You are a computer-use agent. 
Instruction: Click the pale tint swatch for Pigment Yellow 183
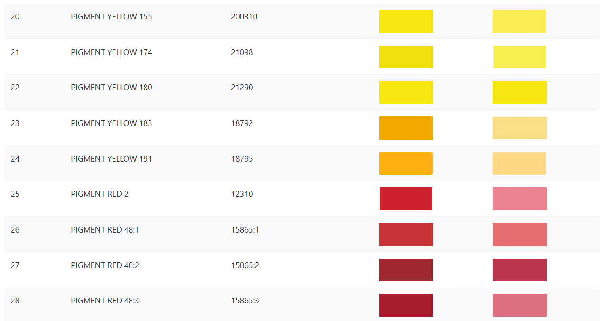(519, 128)
